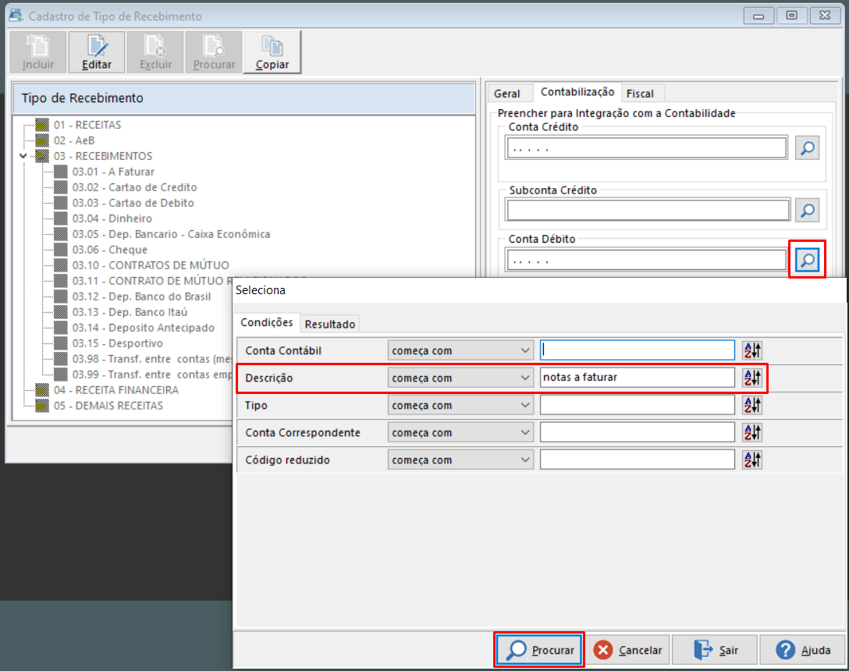Select 03.15 - Desportivo
This screenshot has width=849, height=671.
(118, 343)
